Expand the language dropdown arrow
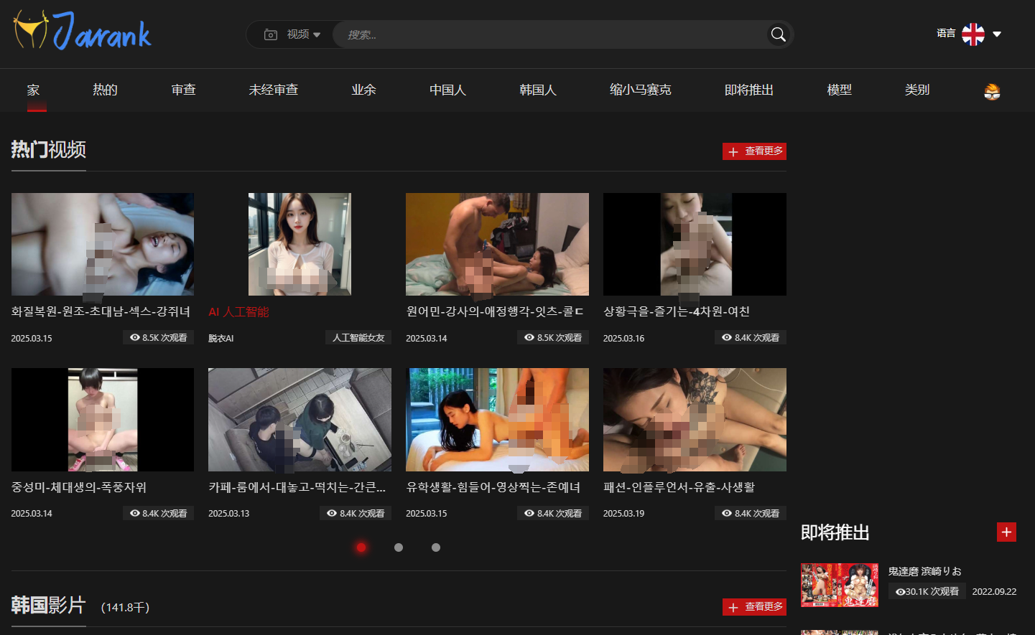Screen dimensions: 1035x635 point(997,34)
